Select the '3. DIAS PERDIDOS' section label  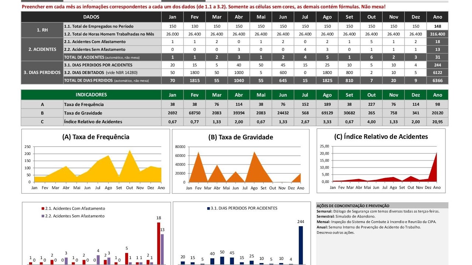(x=42, y=73)
